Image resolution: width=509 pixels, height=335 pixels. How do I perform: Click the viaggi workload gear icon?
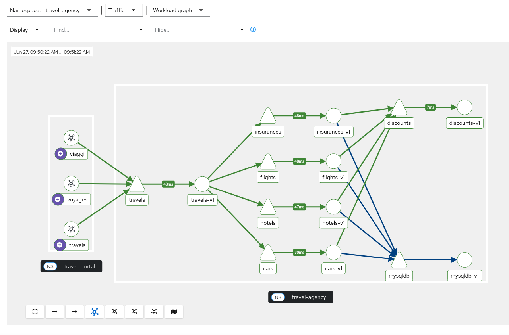point(71,138)
